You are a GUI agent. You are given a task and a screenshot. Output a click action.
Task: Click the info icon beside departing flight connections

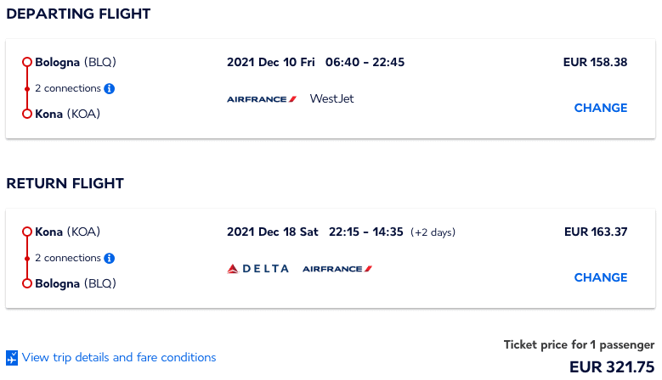(110, 88)
